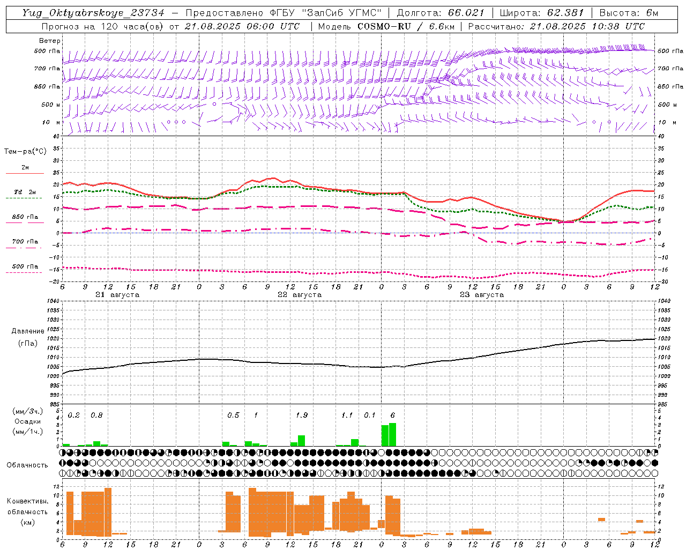The height and width of the screenshot is (549, 686).
Task: Click the Давление panel label
Action: click(x=28, y=331)
